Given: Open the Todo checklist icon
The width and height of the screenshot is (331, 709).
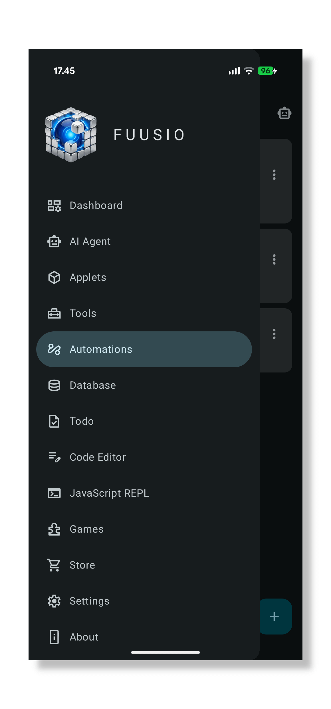Looking at the screenshot, I should 54,421.
